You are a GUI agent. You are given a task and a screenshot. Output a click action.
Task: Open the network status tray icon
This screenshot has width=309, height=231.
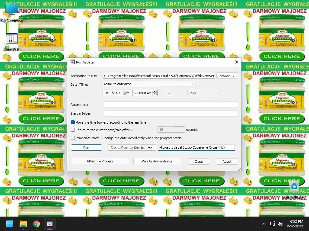pos(273,224)
